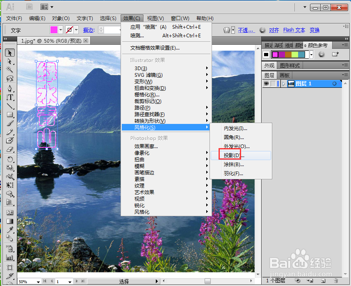Viewport: 351px width, 286px height.
Task: Choose 圆角(R)... effect
Action: pyautogui.click(x=241, y=137)
